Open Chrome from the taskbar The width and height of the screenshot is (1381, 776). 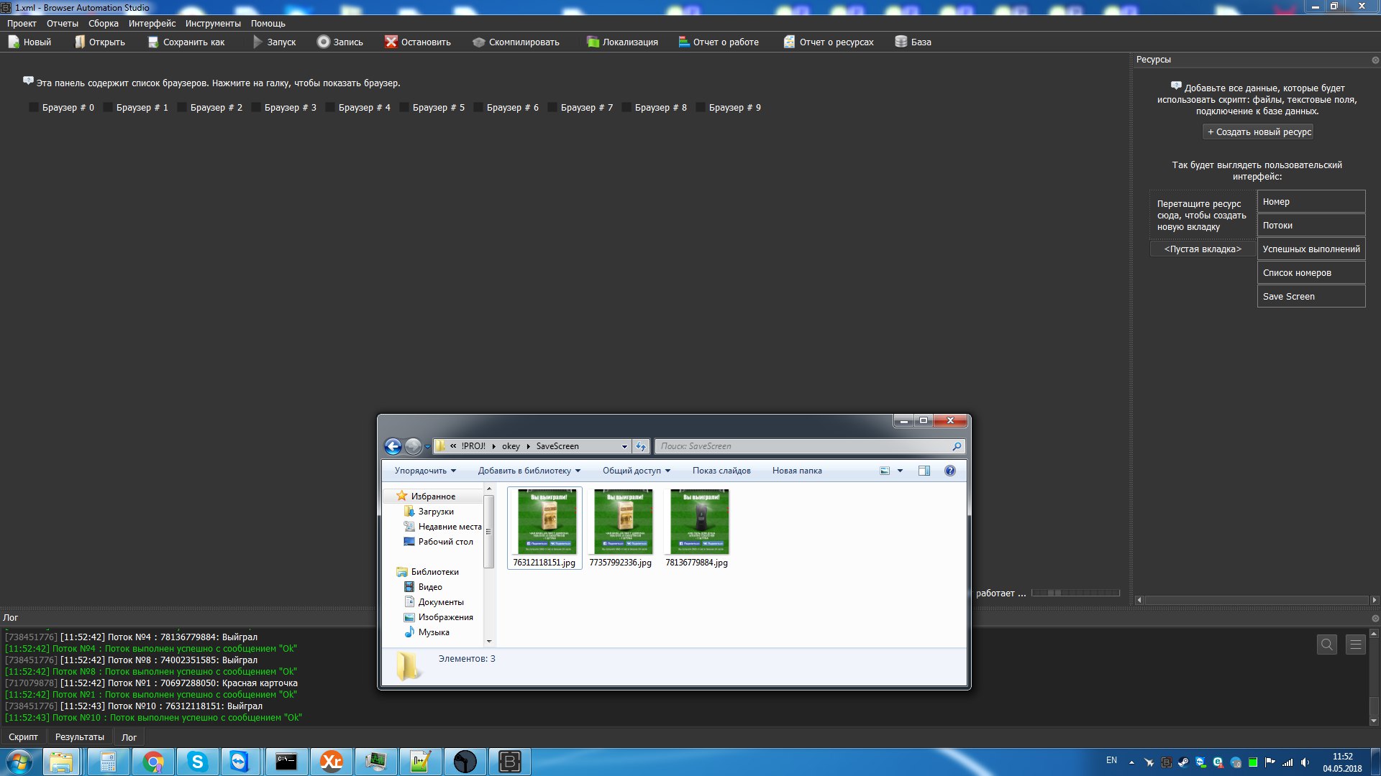[152, 762]
